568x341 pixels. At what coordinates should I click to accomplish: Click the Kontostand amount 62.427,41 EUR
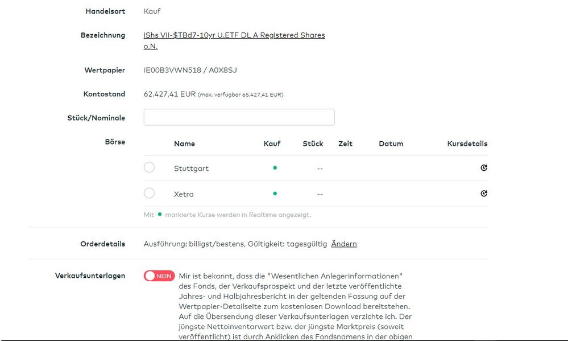point(169,94)
